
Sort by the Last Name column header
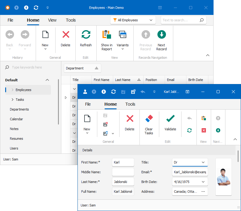[128, 80]
